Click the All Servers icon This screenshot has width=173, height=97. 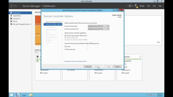pyautogui.click(x=11, y=19)
